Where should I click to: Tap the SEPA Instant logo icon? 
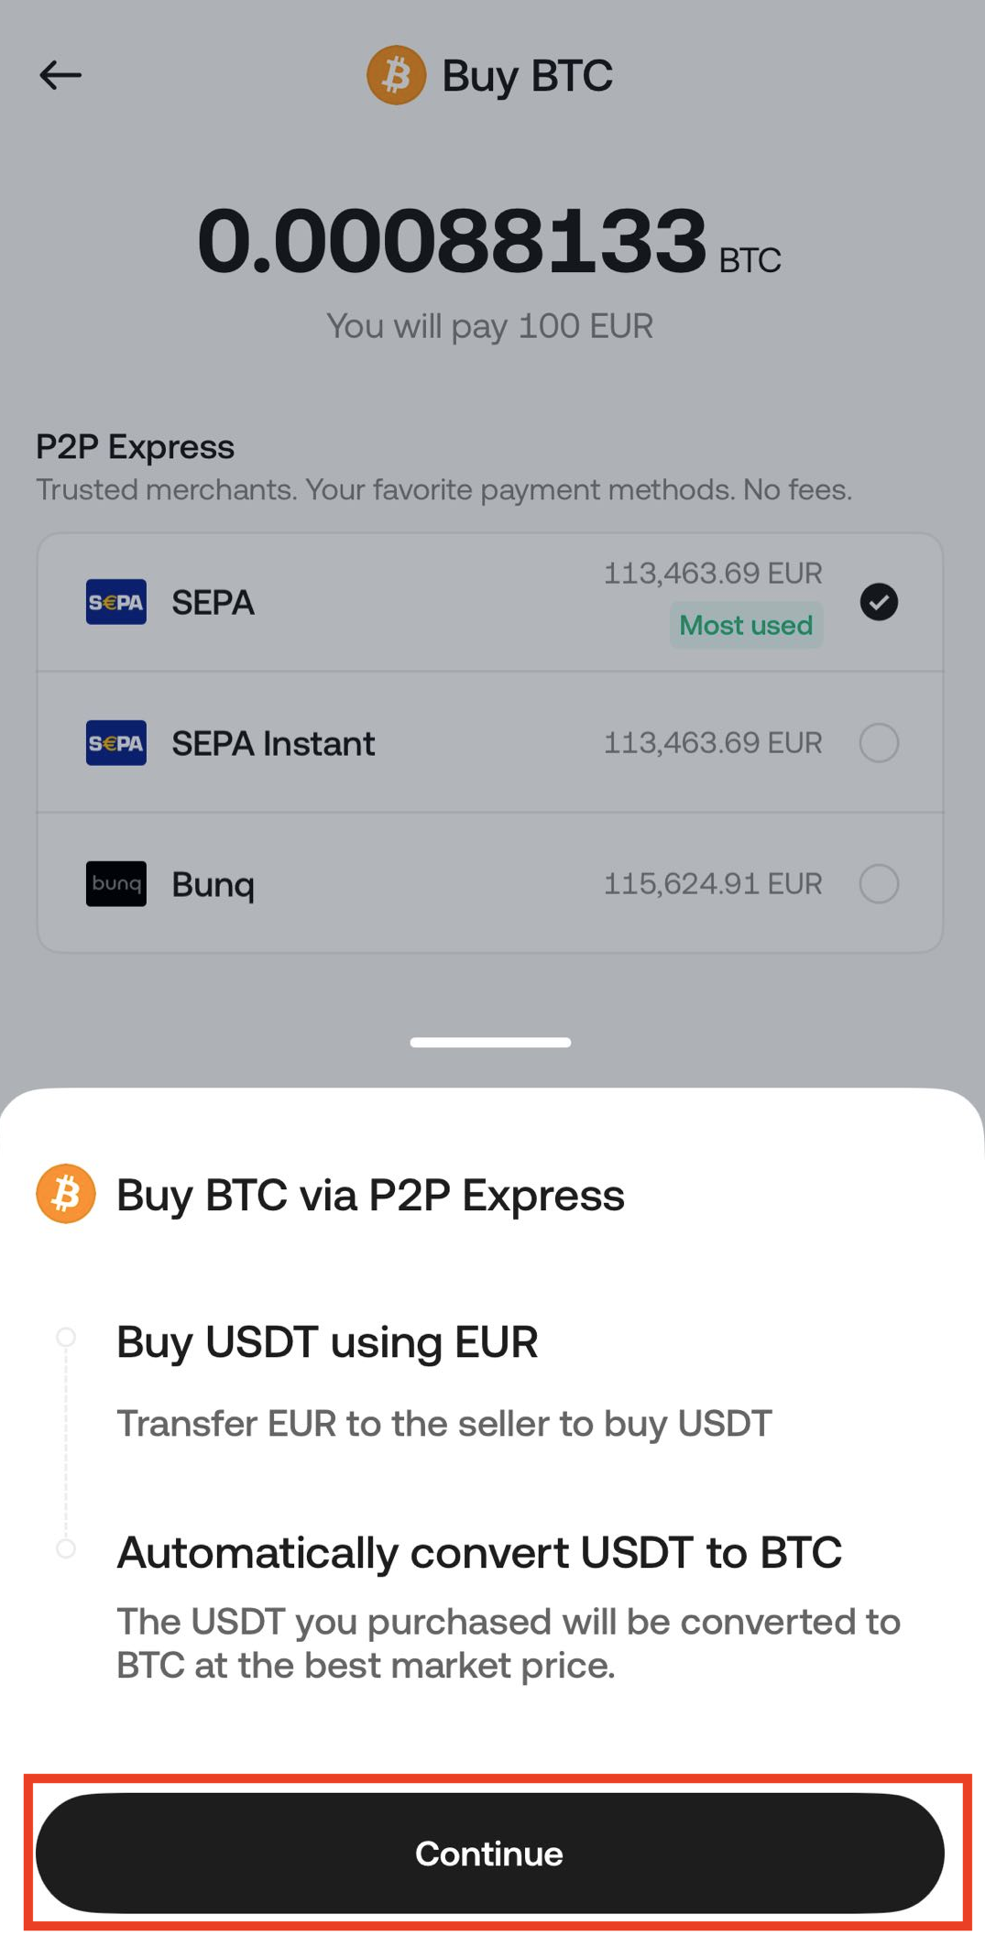click(x=116, y=743)
